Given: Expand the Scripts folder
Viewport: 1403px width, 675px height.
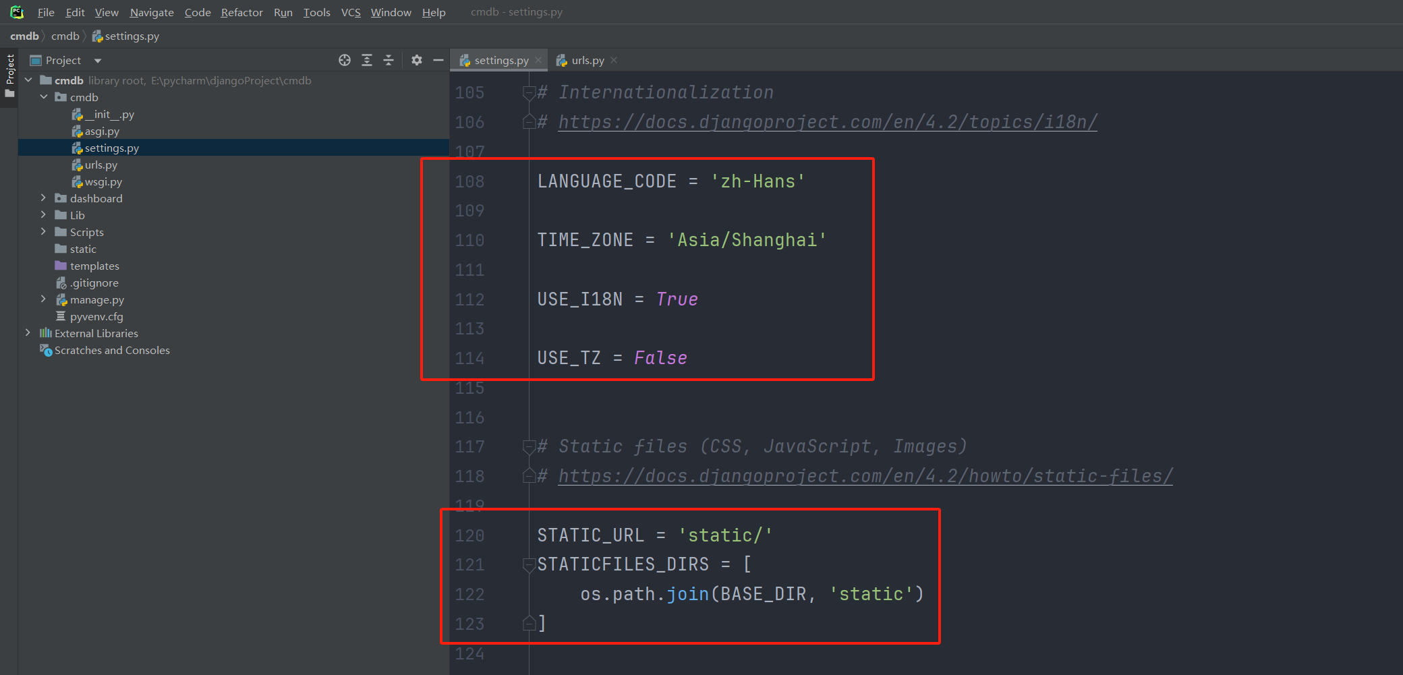Looking at the screenshot, I should point(44,232).
